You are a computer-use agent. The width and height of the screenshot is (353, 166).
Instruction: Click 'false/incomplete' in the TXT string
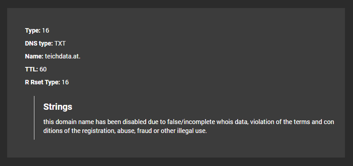[191, 122]
